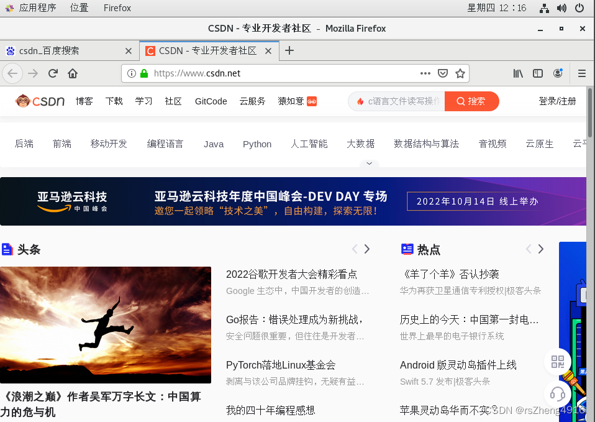The width and height of the screenshot is (595, 422).
Task: Click the Firefox back arrow button
Action: coord(12,73)
